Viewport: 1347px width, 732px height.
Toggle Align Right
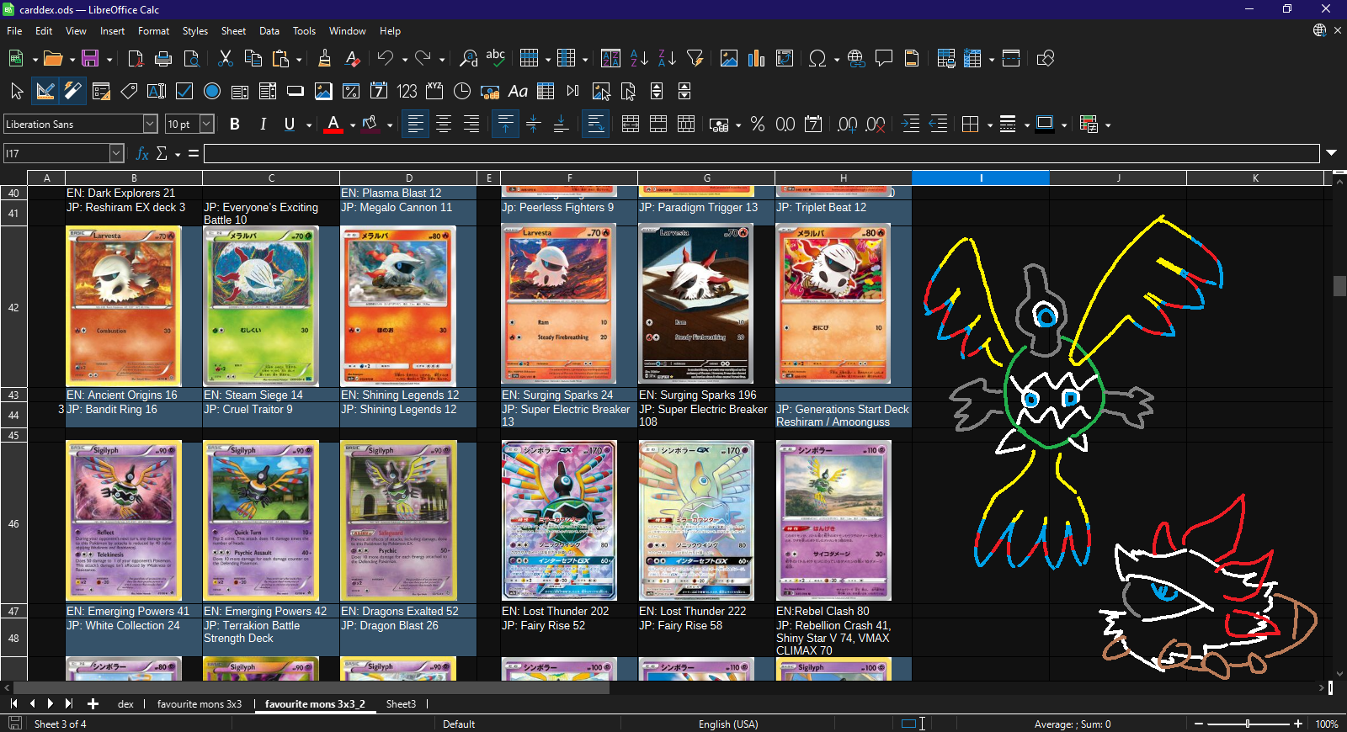[471, 125]
